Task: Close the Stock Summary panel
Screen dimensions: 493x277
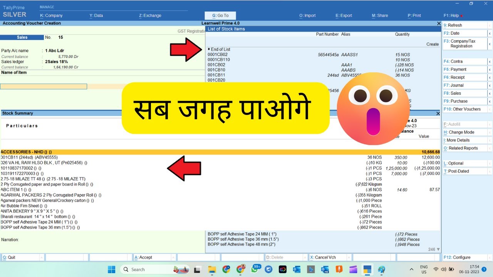Action: 438,113
